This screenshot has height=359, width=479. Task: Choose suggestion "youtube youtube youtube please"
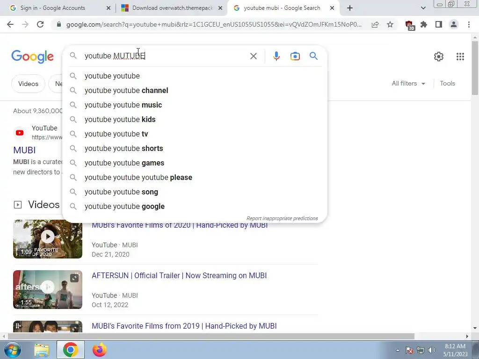coord(195,177)
